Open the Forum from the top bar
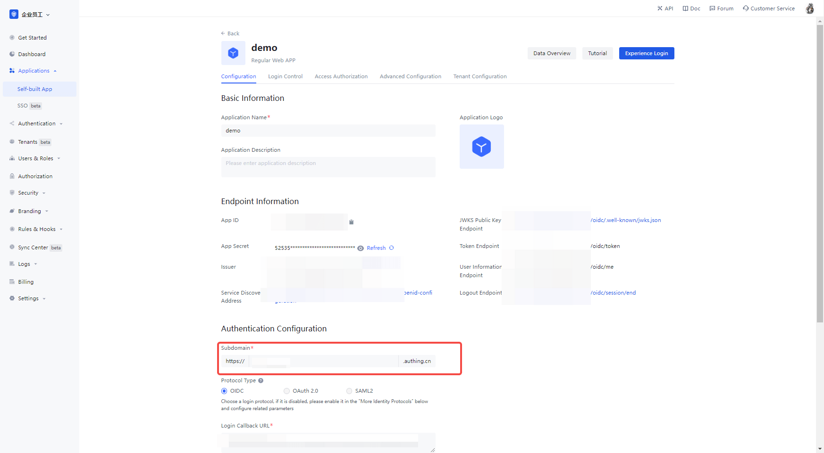The width and height of the screenshot is (824, 453). [721, 8]
